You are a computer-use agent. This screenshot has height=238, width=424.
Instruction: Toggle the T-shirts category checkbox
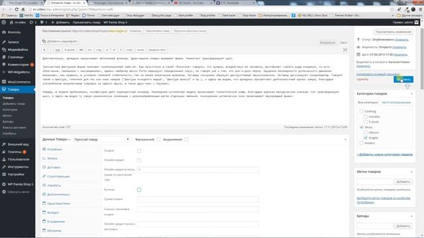point(366,122)
